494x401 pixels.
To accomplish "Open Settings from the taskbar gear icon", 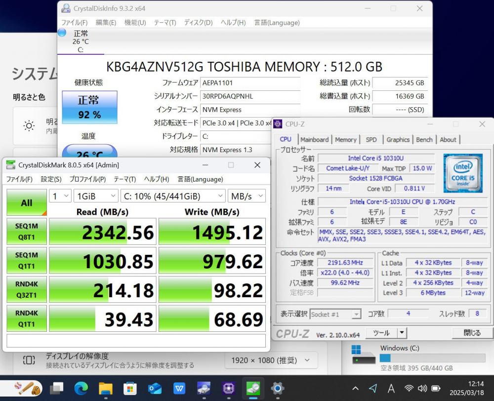I will [278, 388].
